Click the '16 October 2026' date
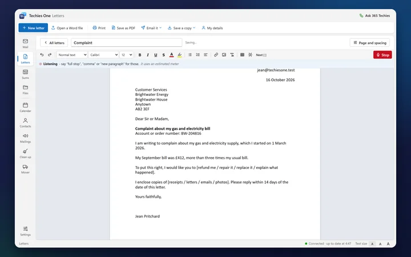The height and width of the screenshot is (257, 411). [280, 80]
